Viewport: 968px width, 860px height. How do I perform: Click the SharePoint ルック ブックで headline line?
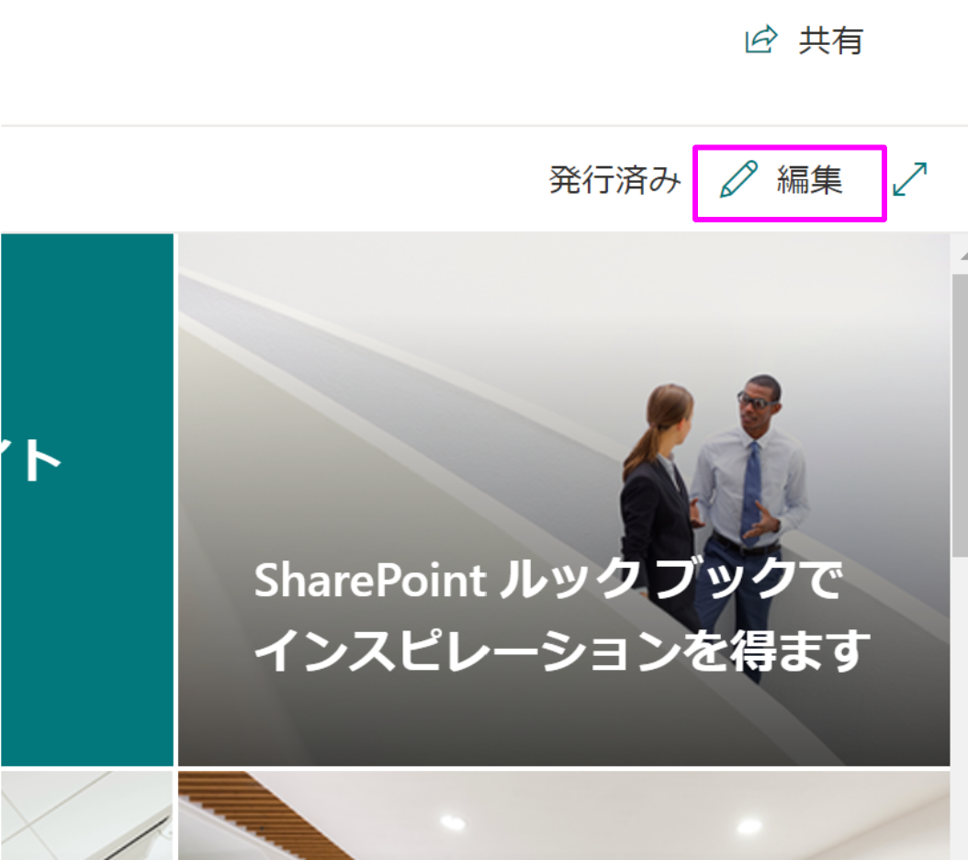coord(548,580)
